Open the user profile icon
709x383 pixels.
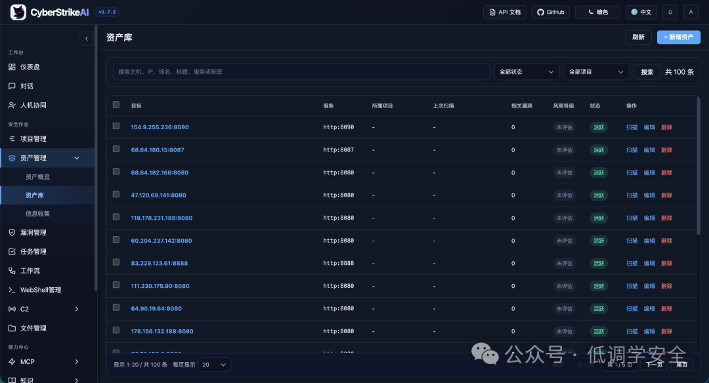(691, 12)
